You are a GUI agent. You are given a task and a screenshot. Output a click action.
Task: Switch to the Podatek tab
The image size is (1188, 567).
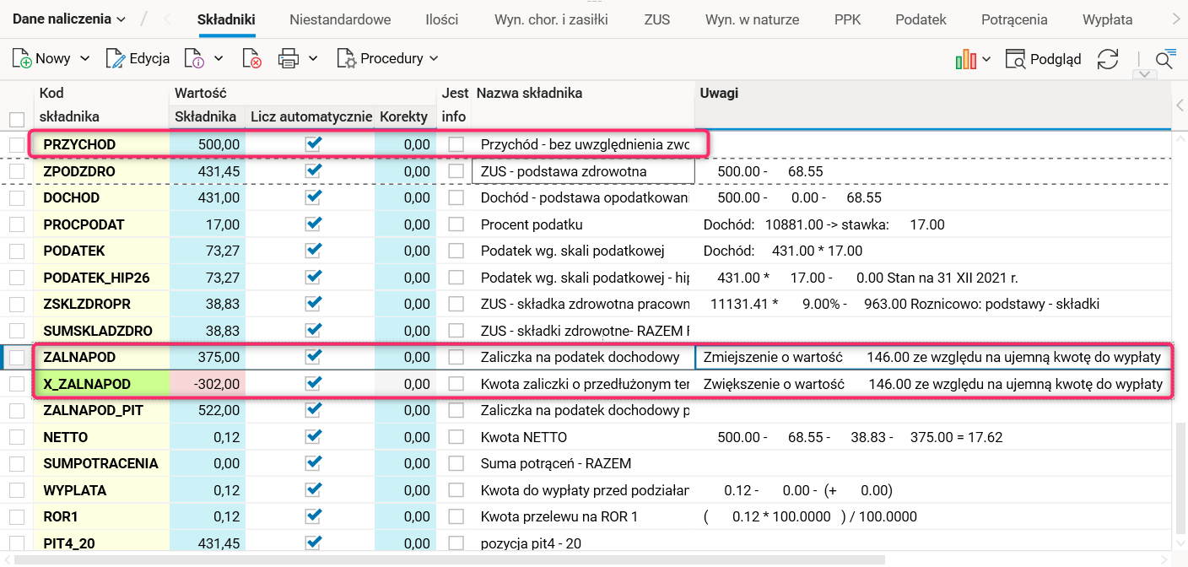pyautogui.click(x=921, y=19)
